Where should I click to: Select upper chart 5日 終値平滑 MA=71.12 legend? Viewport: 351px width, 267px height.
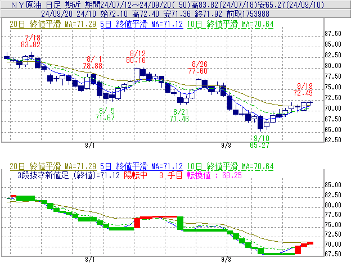(x=142, y=24)
